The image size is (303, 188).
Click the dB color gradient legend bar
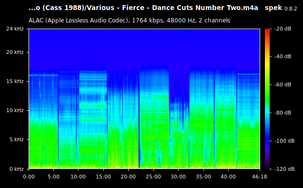click(267, 99)
